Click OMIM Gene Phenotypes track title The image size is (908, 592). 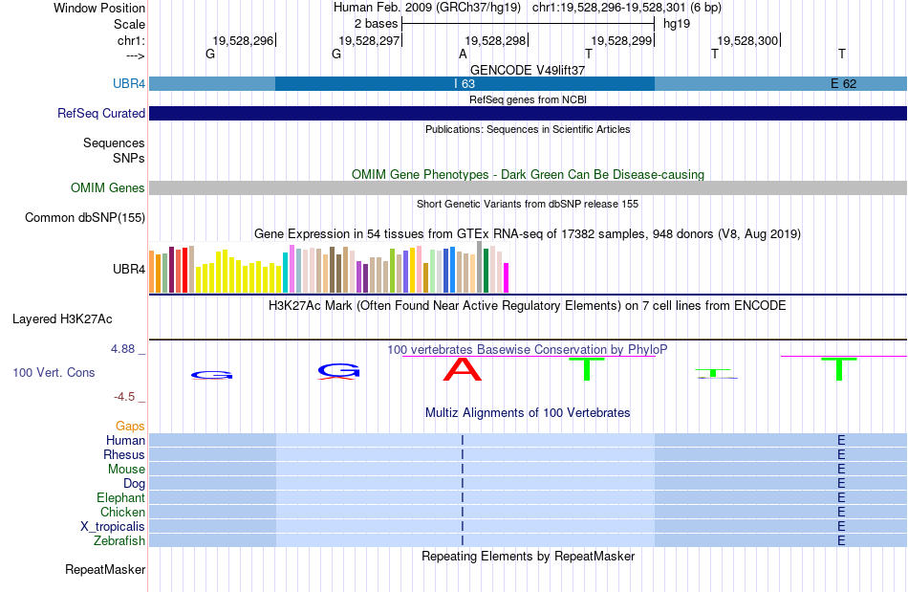coord(528,174)
